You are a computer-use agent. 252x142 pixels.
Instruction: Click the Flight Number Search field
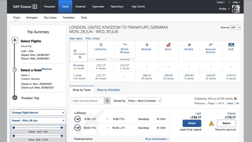click(x=87, y=101)
